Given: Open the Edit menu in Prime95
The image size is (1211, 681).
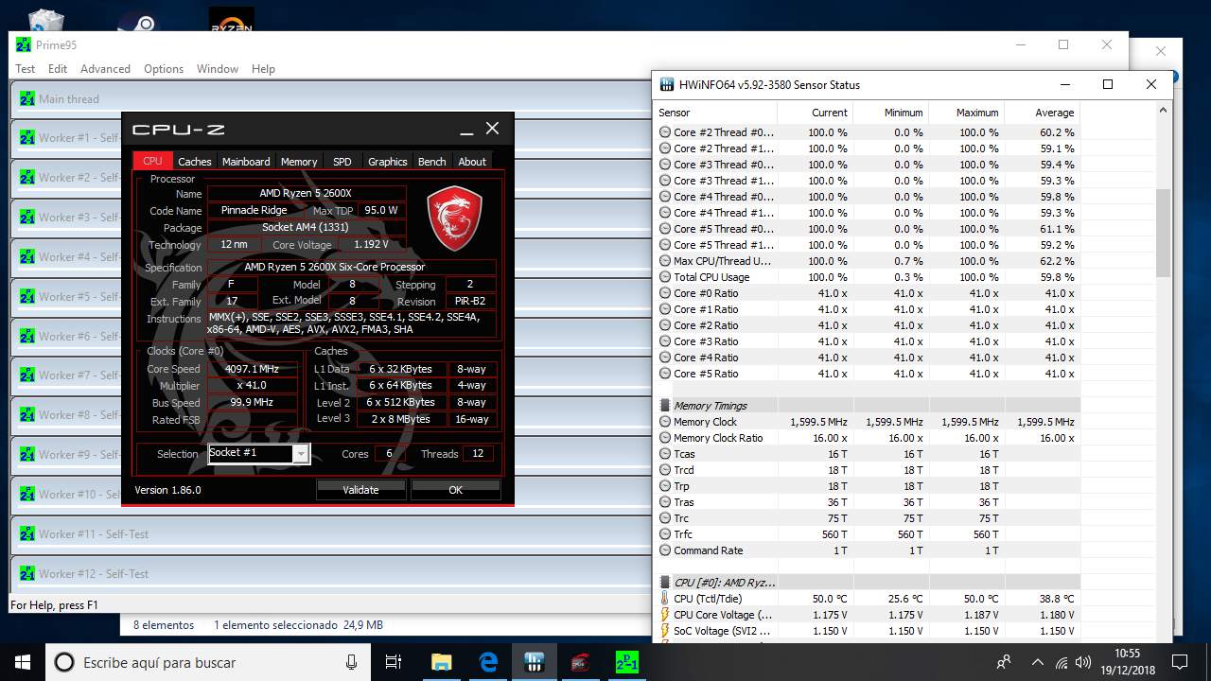Looking at the screenshot, I should tap(58, 69).
